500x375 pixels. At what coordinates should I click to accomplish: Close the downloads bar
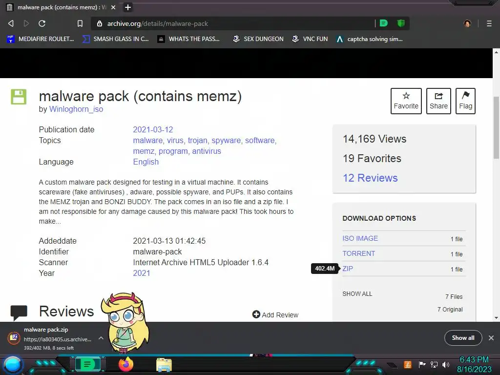(x=491, y=338)
